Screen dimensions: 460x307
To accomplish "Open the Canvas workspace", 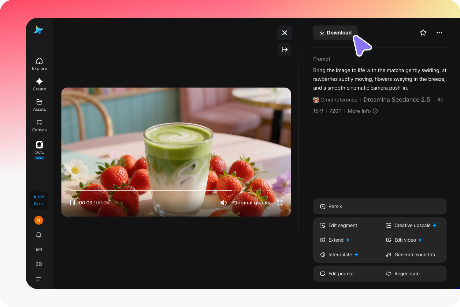I will (39, 125).
